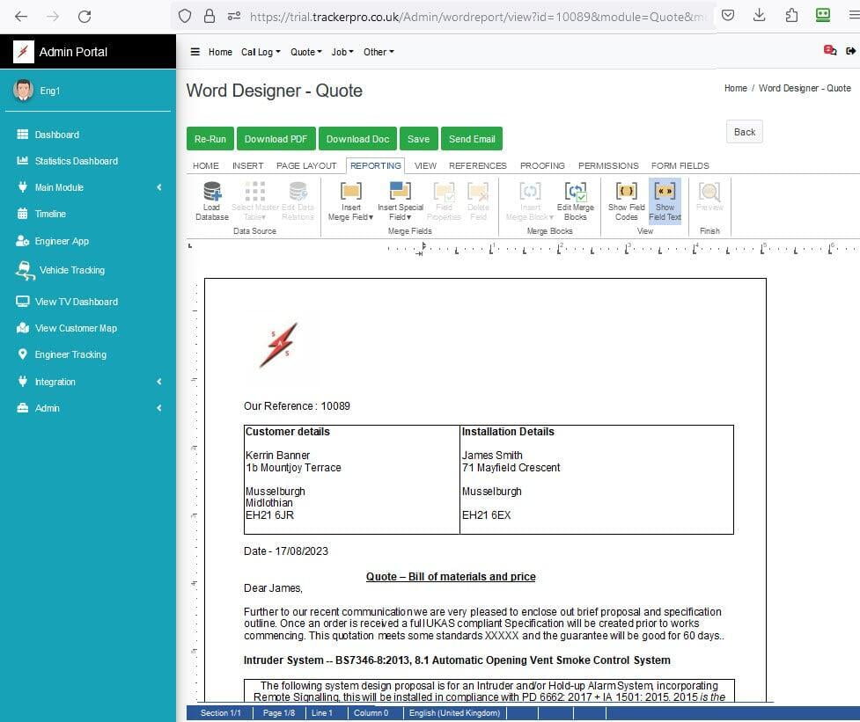
Task: Click the Edit Merge Blocks icon
Action: tap(575, 192)
